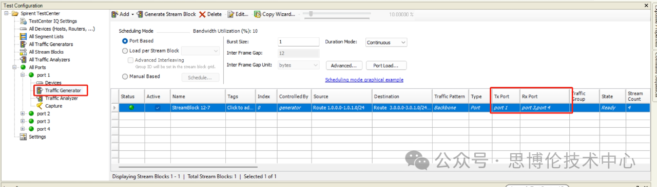
Task: Click the Burst Size input field
Action: tap(298, 42)
